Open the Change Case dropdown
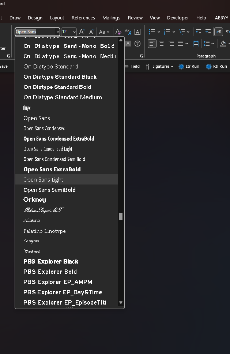 point(104,32)
